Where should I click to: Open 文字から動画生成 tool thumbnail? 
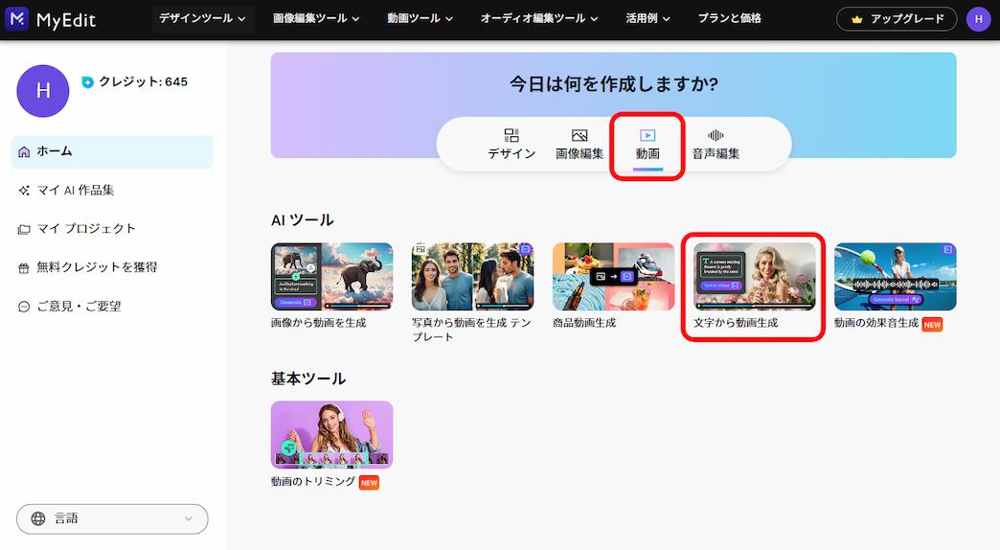pos(754,277)
